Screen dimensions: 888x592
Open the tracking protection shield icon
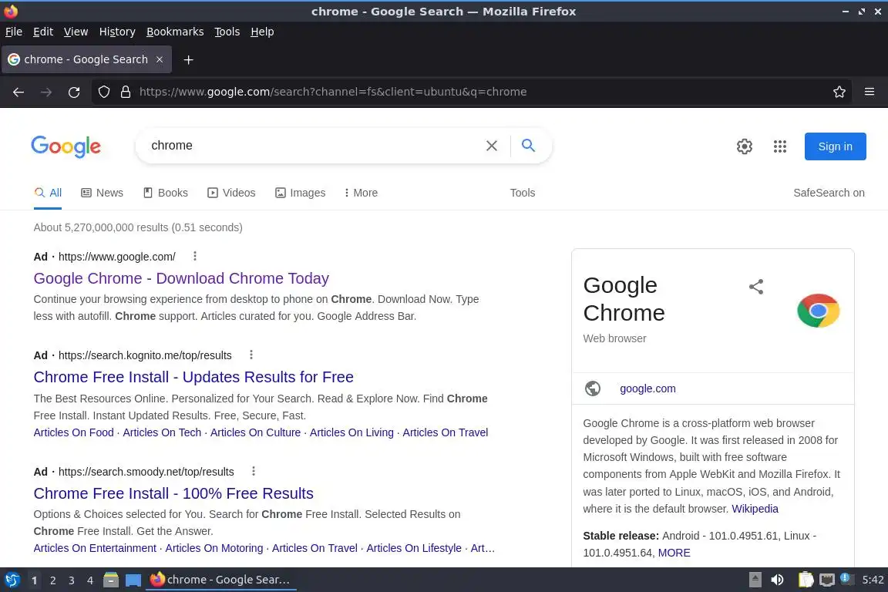coord(103,92)
